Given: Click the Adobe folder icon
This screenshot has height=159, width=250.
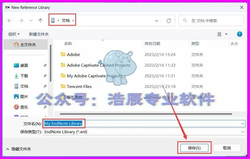Looking at the screenshot, I should click(x=63, y=54).
